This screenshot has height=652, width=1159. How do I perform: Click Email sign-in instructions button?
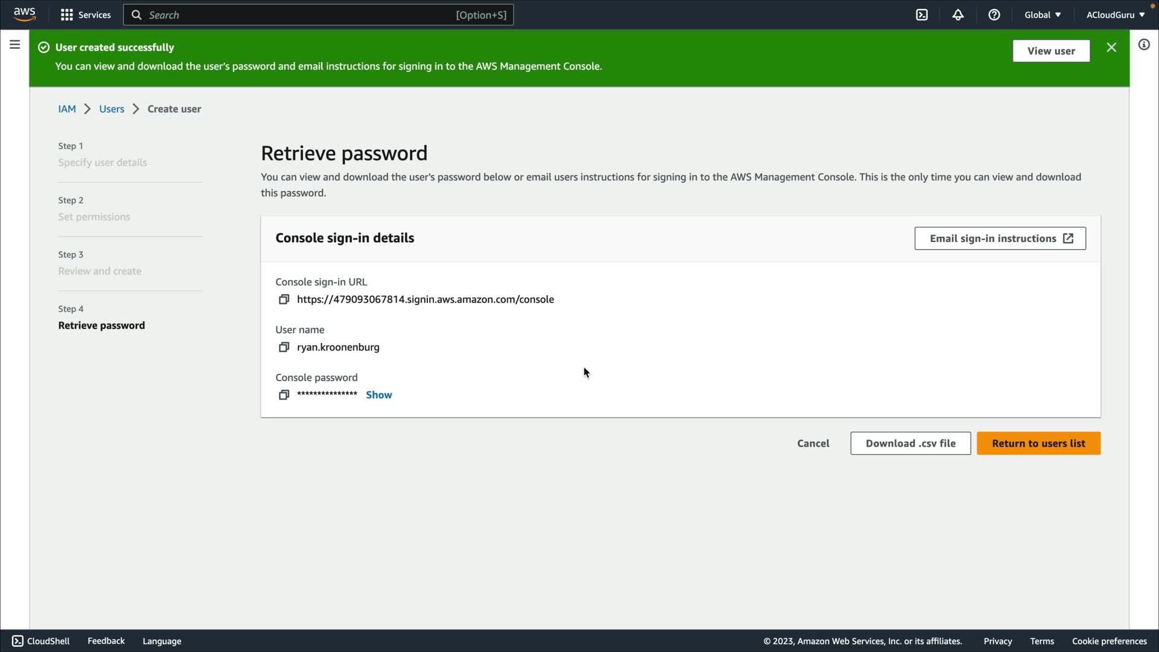(1000, 238)
